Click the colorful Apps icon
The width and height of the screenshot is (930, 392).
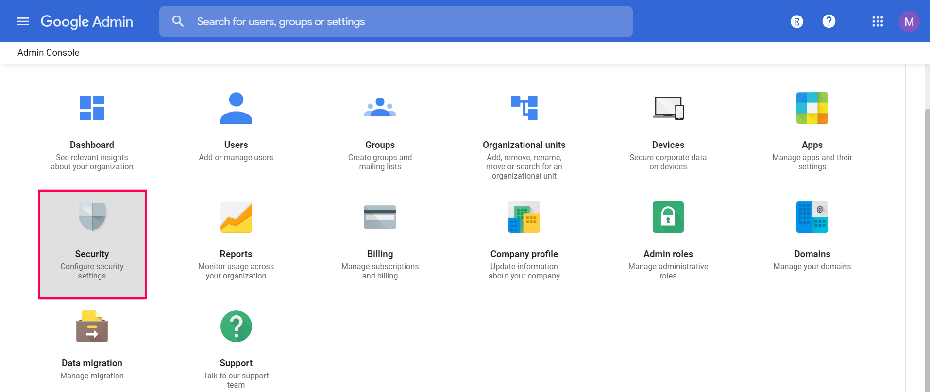(812, 108)
